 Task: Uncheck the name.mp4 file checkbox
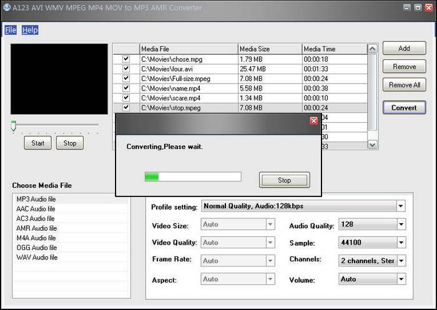click(x=126, y=88)
